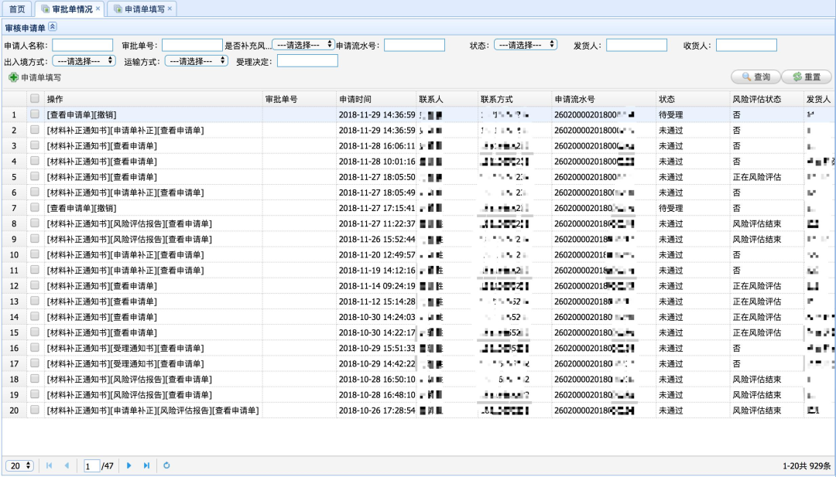
Task: Jump to the last page of results
Action: (146, 465)
